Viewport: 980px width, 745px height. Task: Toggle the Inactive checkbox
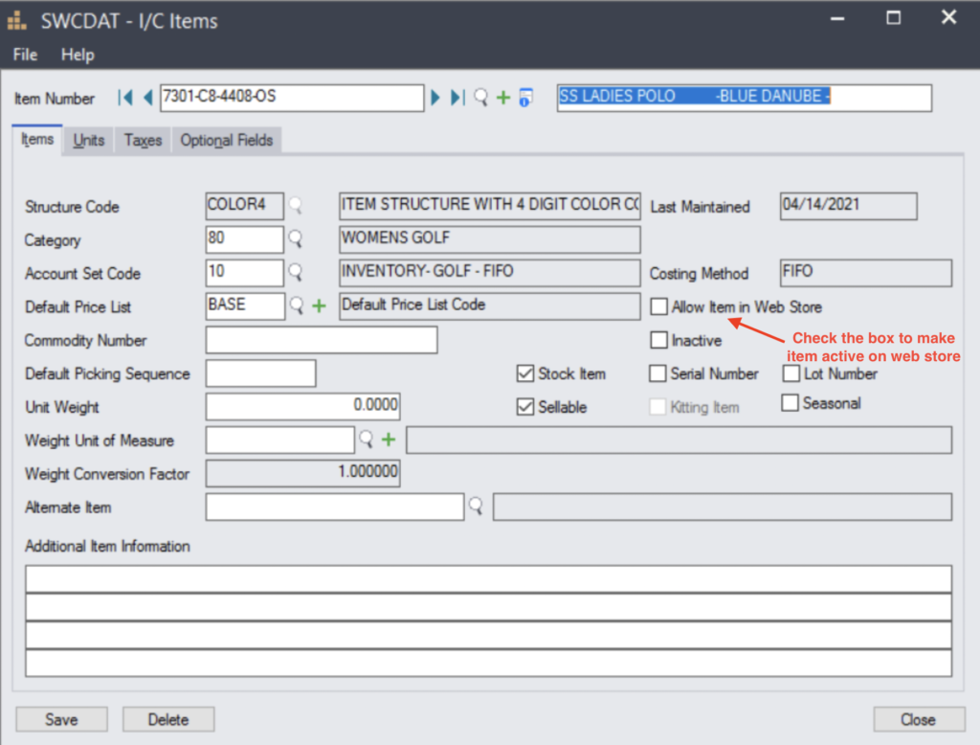click(658, 340)
